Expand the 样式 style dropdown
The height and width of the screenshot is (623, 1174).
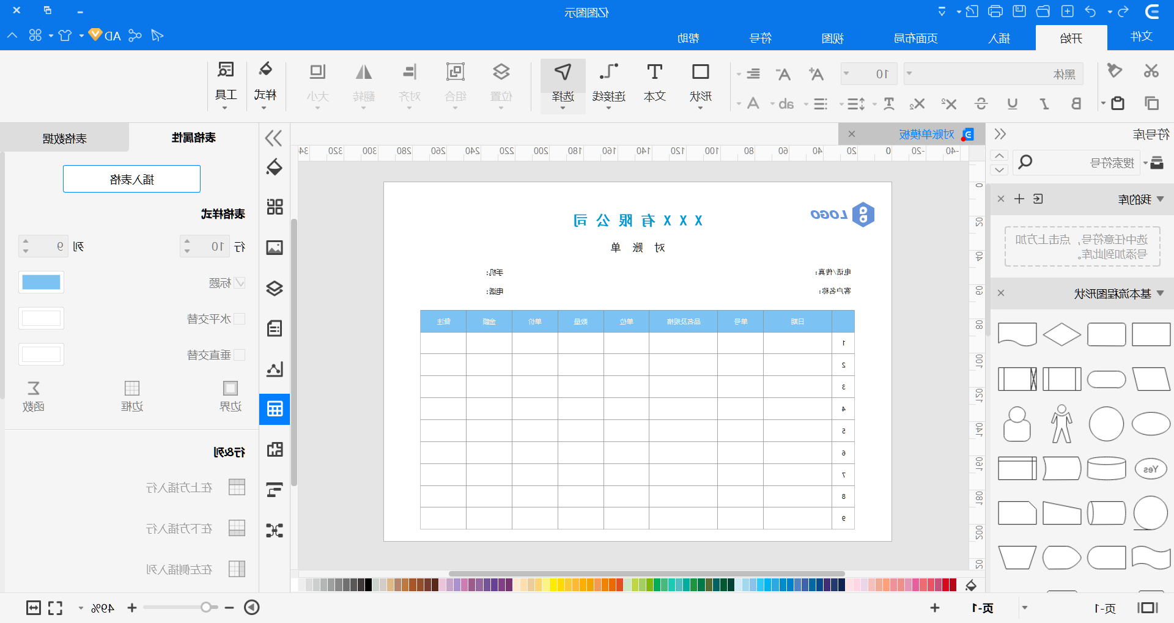[x=264, y=108]
